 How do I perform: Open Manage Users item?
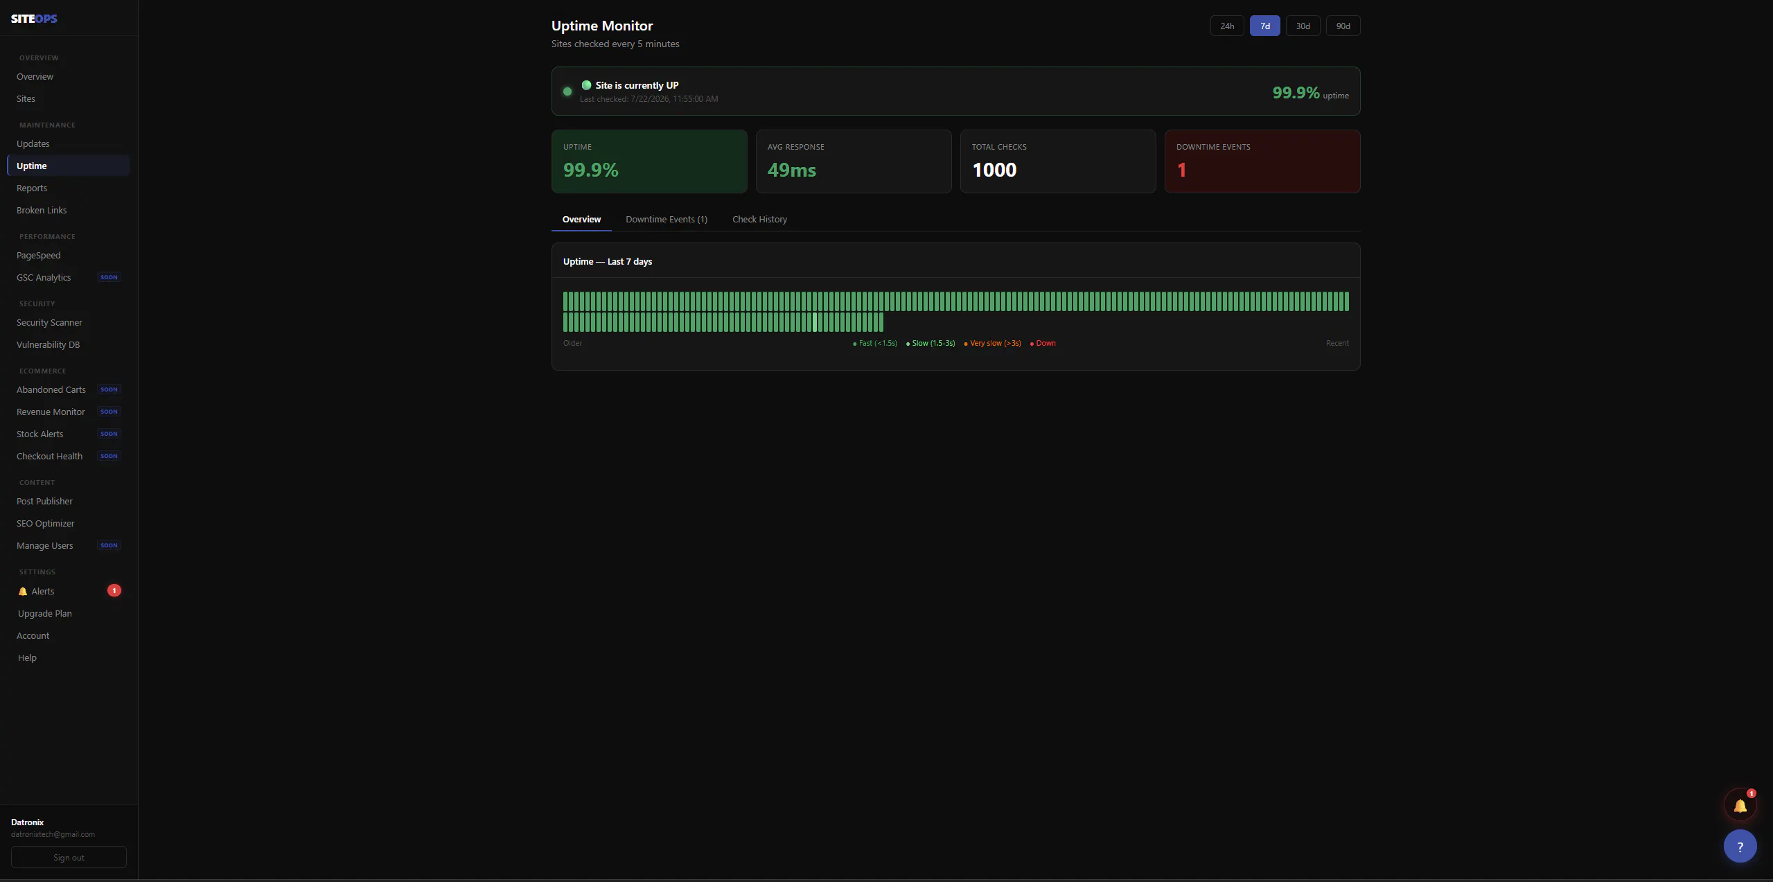68,545
